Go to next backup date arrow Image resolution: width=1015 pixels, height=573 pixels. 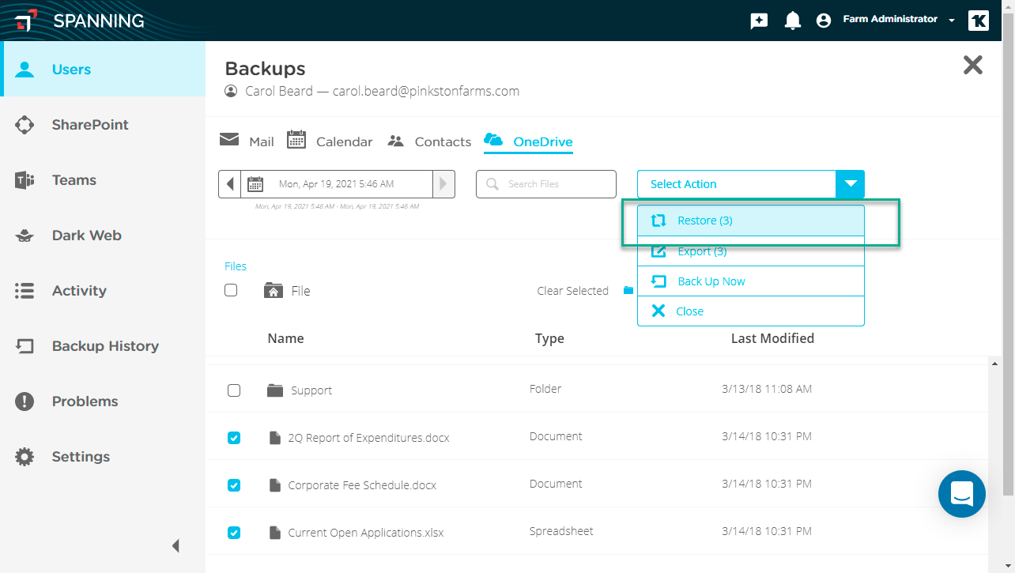point(443,184)
